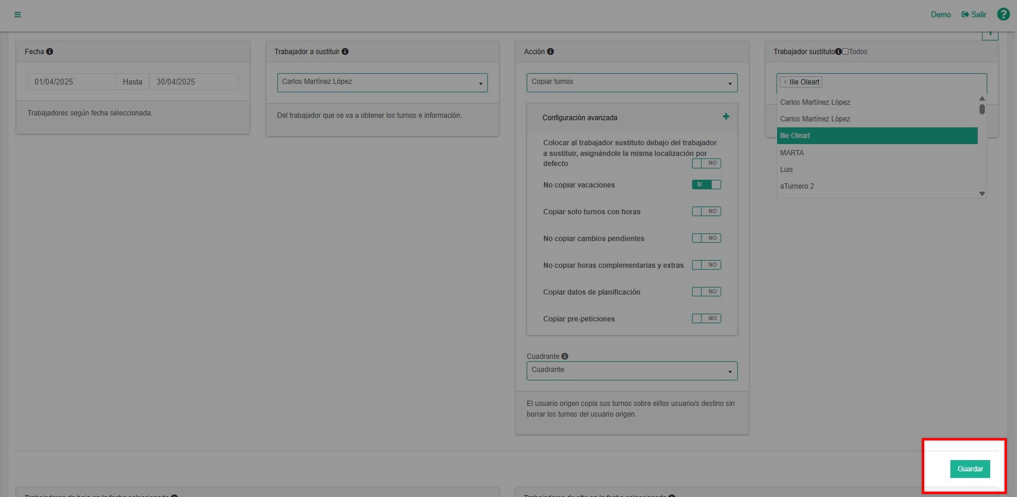Viewport: 1017px width, 497px height.
Task: Check the Todos checkbox
Action: [x=846, y=52]
